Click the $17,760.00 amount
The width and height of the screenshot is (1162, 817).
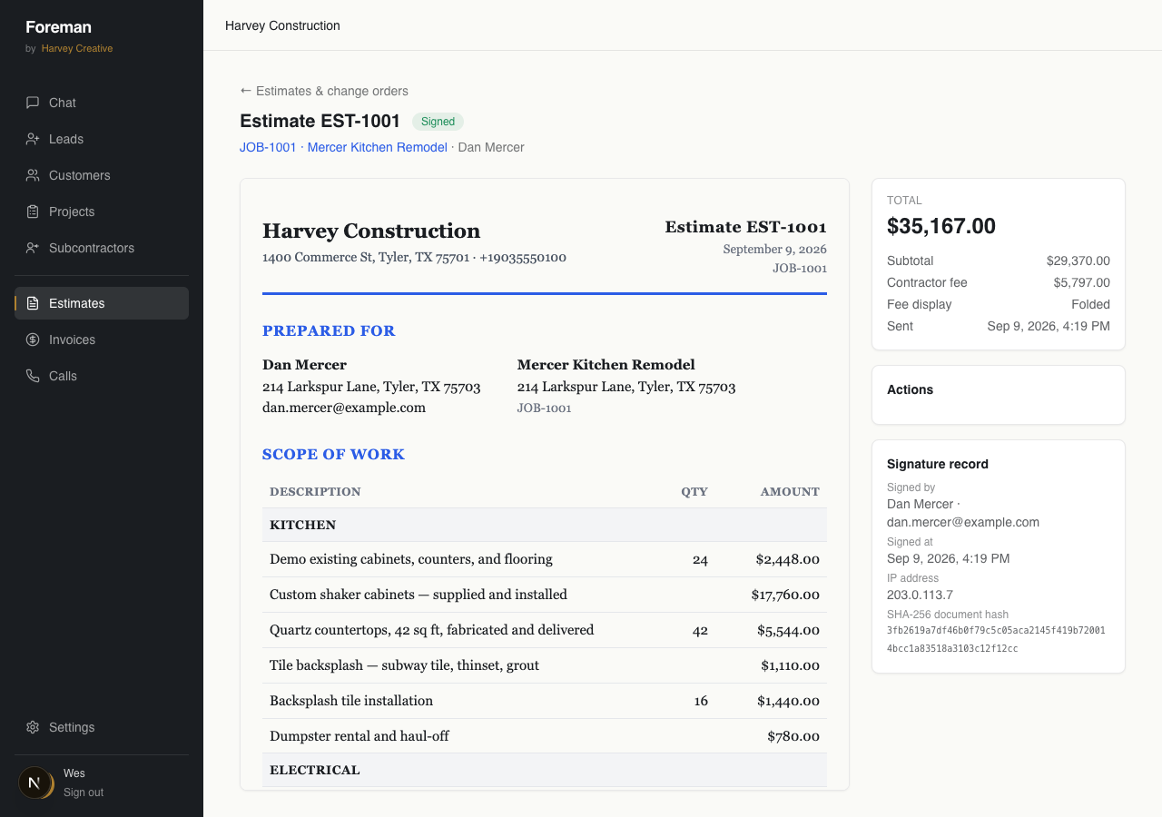785,595
